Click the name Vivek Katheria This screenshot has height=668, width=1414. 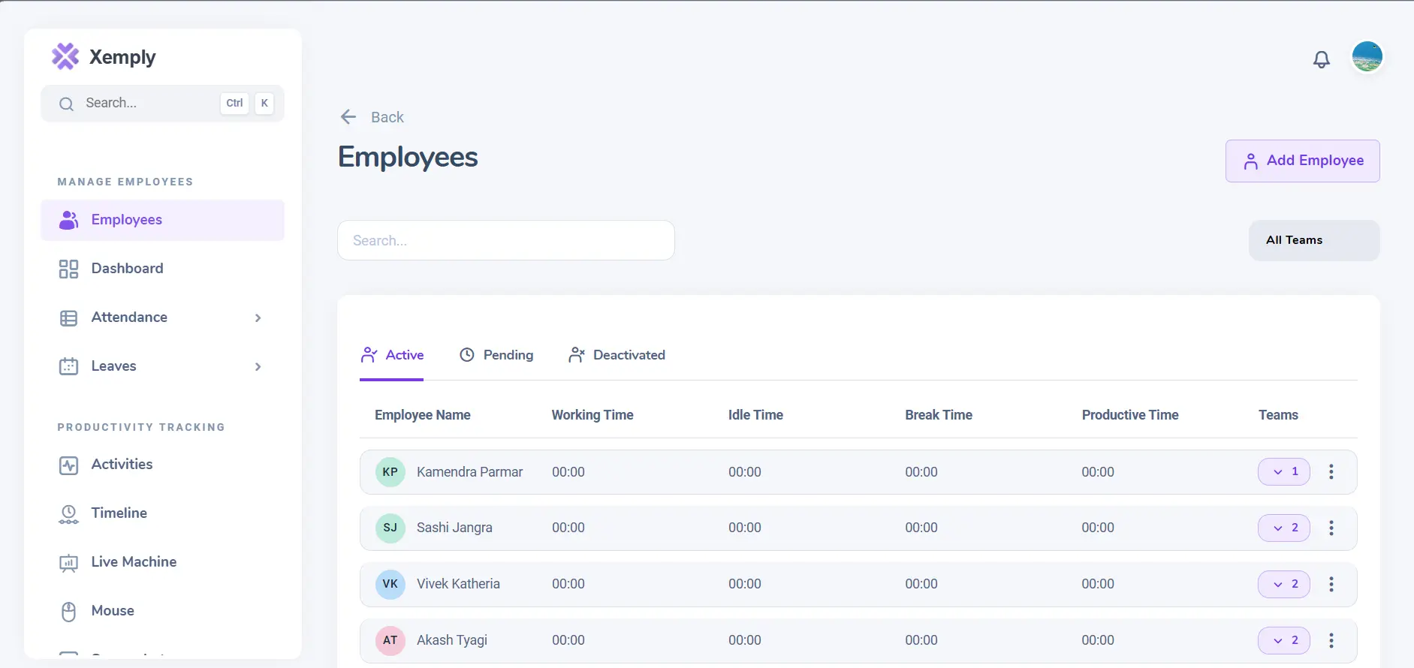[459, 584]
